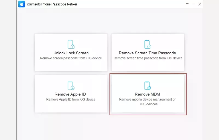Select the Remove Screen Time Passcode heading
The image size is (219, 140).
[x=147, y=53]
